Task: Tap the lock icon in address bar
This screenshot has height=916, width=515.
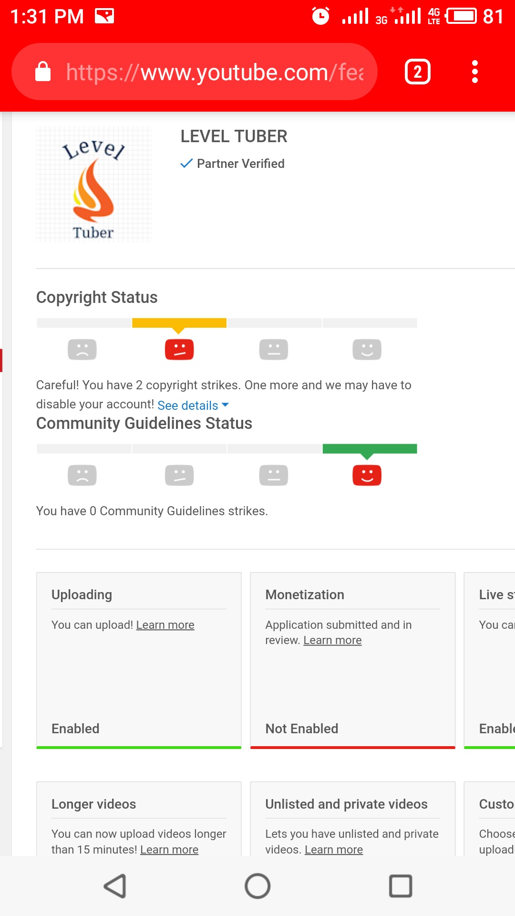Action: pyautogui.click(x=43, y=72)
